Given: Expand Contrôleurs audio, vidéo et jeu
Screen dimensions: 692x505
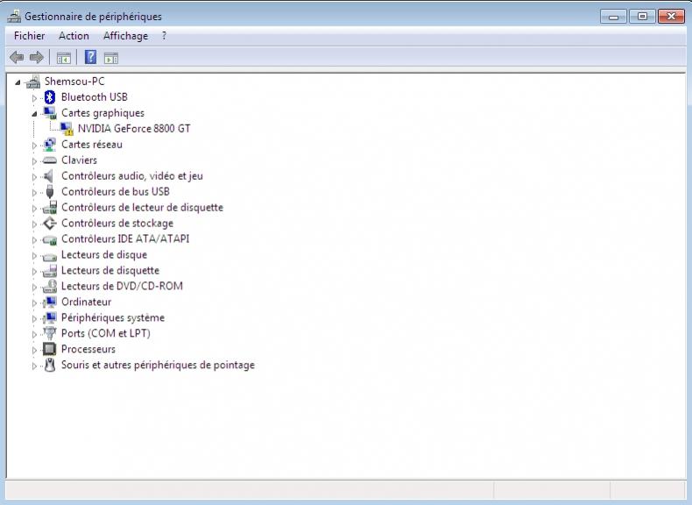Looking at the screenshot, I should point(34,177).
